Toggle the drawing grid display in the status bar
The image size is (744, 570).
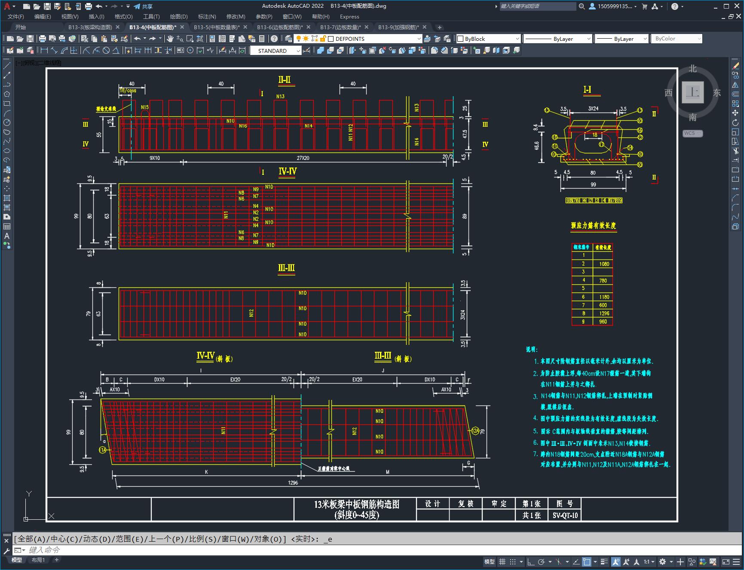(502, 561)
